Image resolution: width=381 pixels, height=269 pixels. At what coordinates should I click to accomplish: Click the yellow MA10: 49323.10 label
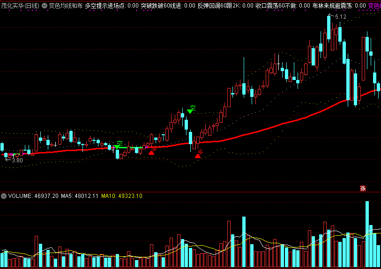[x=122, y=196]
